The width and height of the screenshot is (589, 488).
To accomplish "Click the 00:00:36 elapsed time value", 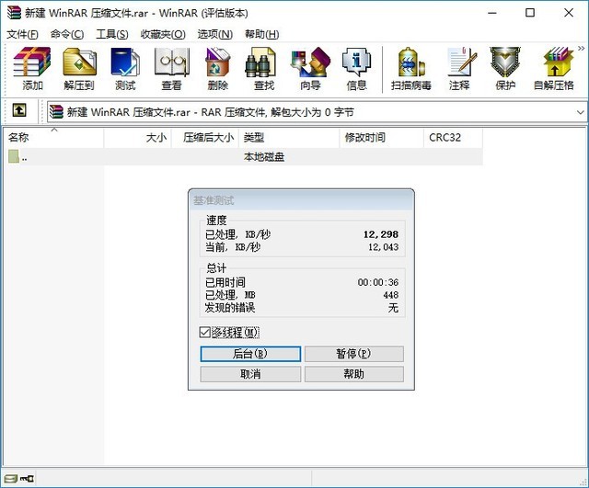I will pos(378,282).
